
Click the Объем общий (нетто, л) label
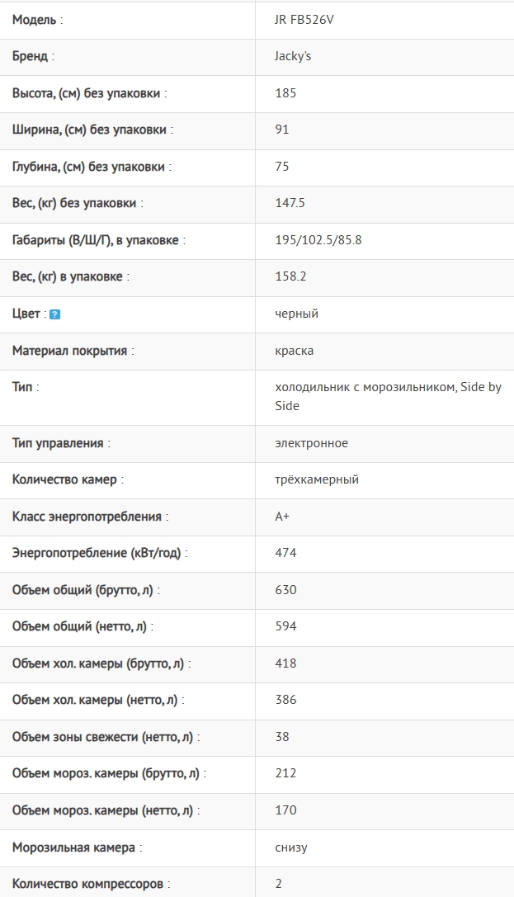pos(83,626)
